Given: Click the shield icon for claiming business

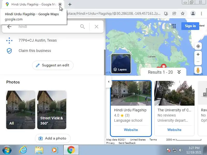Looking at the screenshot, I should tap(9, 51).
